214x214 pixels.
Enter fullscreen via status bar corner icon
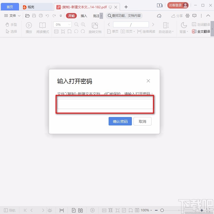click(208, 210)
